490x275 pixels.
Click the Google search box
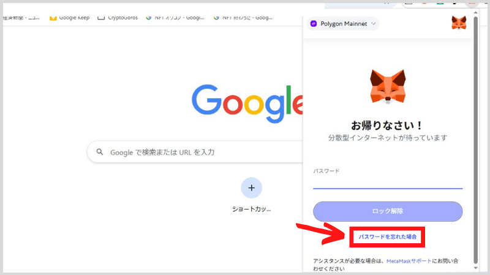(195, 152)
